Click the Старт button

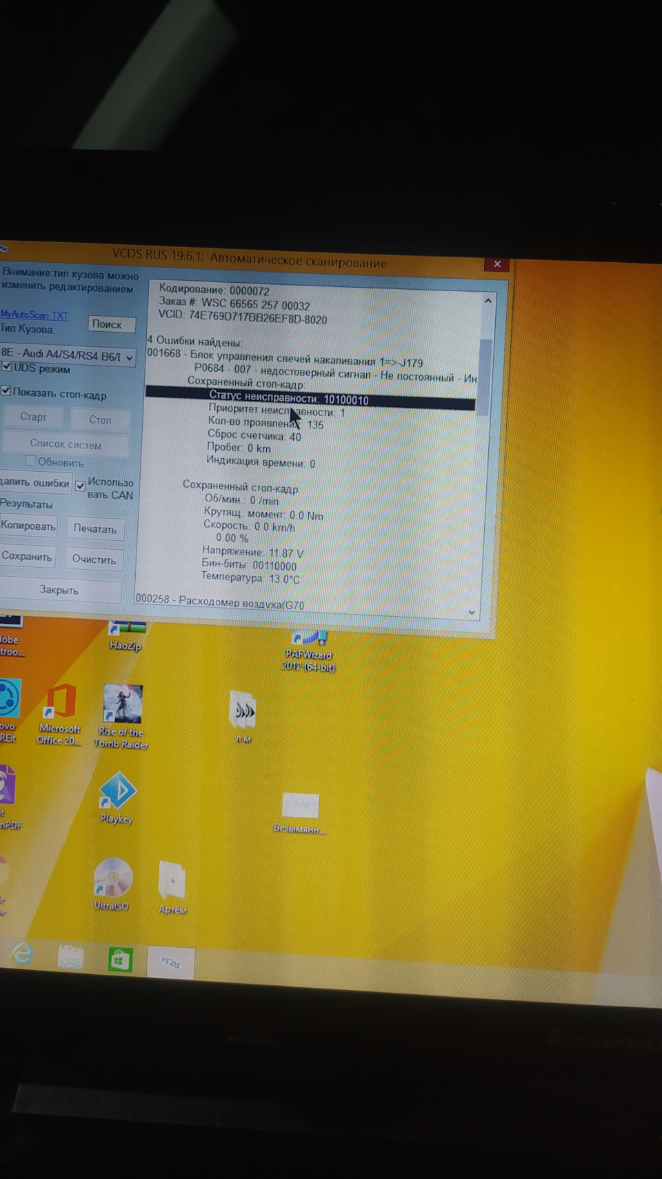coord(32,417)
